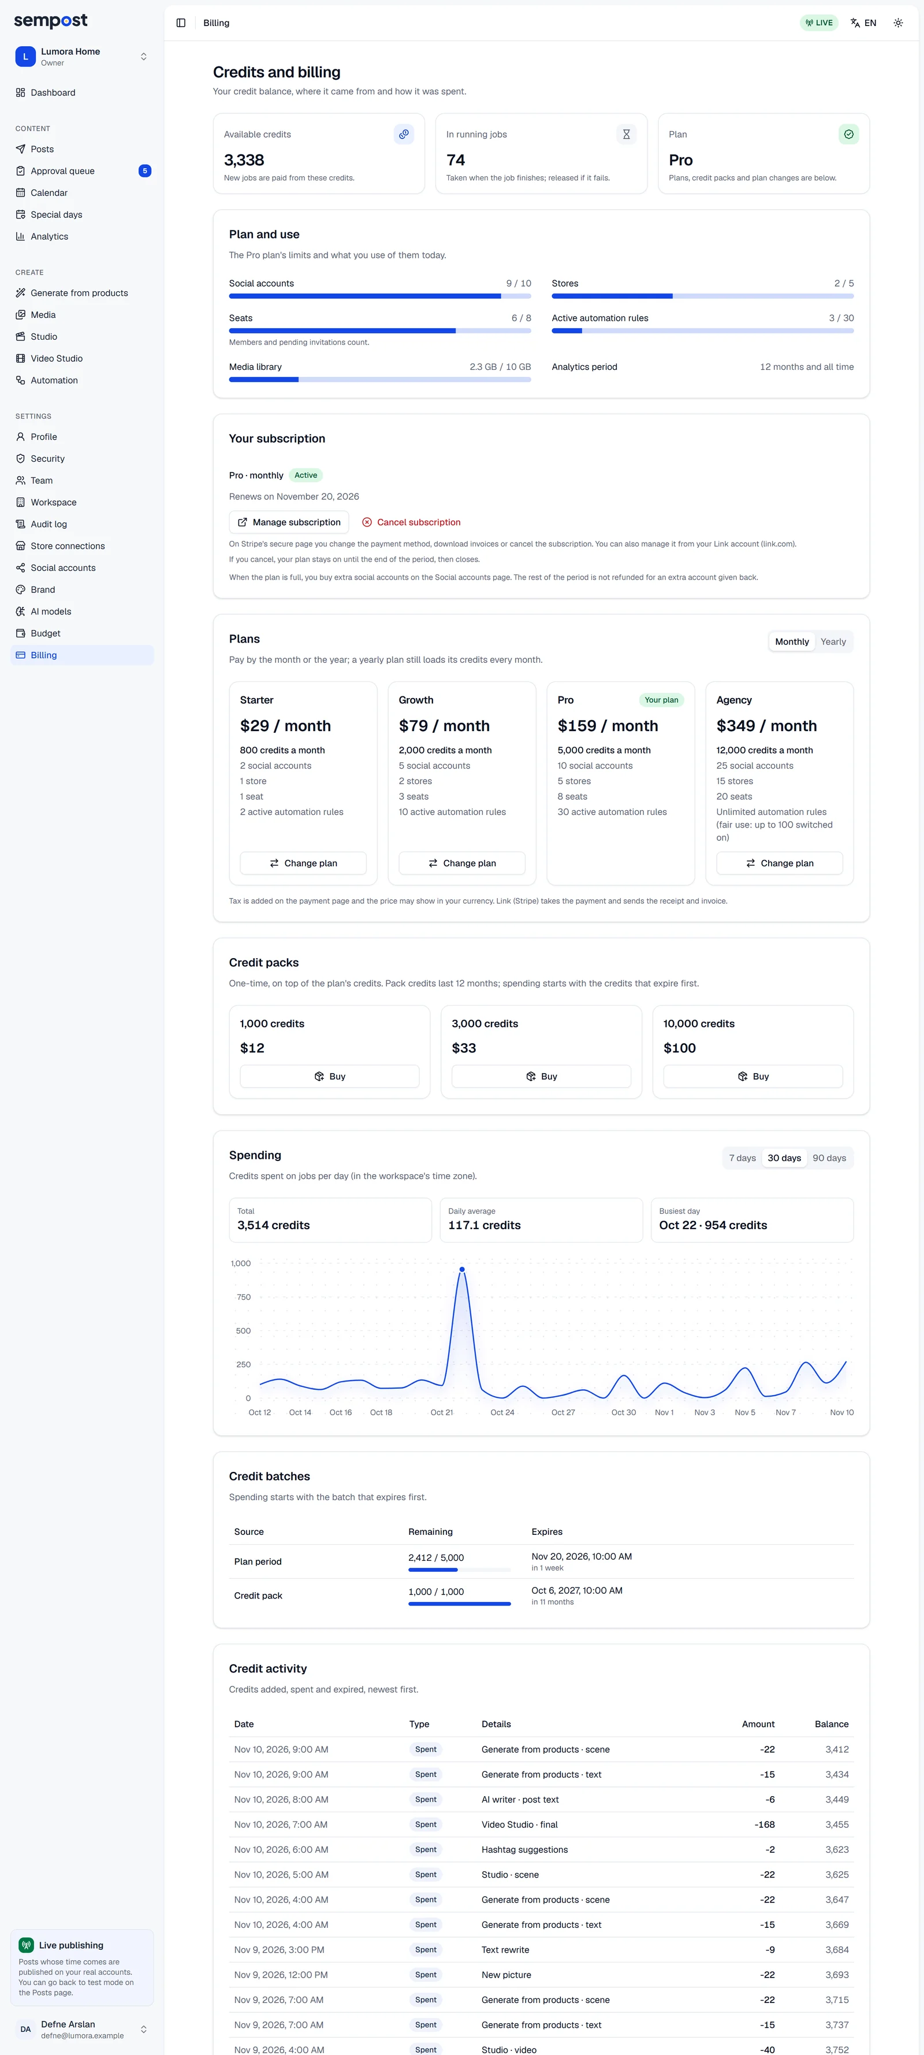Open Special days page
Screen dimensions: 924x2055
[82, 214]
